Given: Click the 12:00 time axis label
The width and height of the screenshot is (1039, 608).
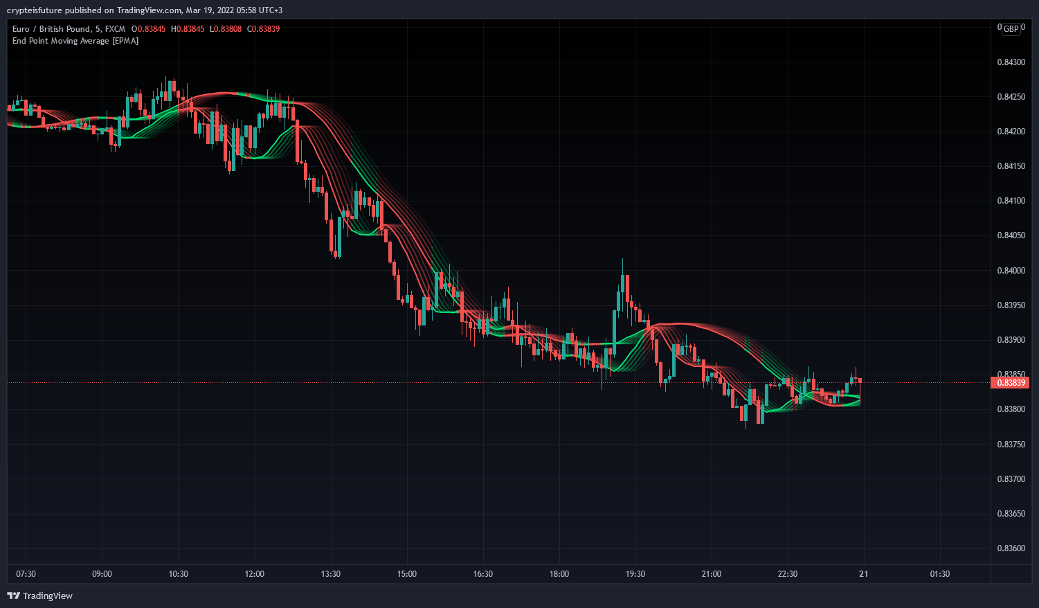Looking at the screenshot, I should [254, 574].
